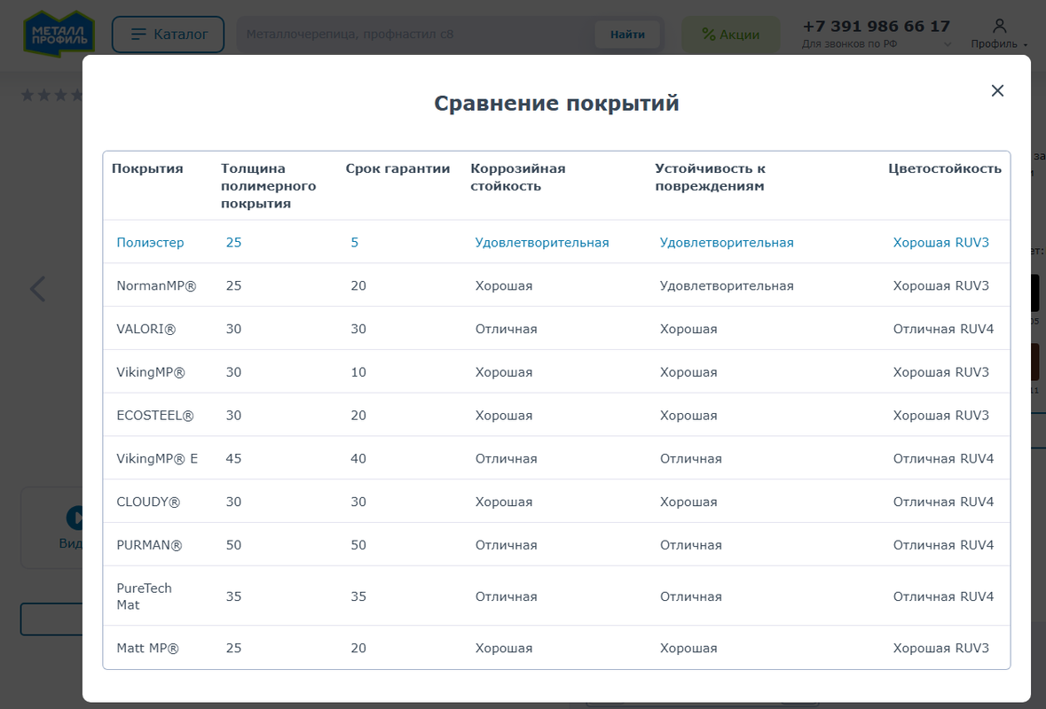Click the Для звонков по РФ label
The height and width of the screenshot is (709, 1046).
click(849, 44)
